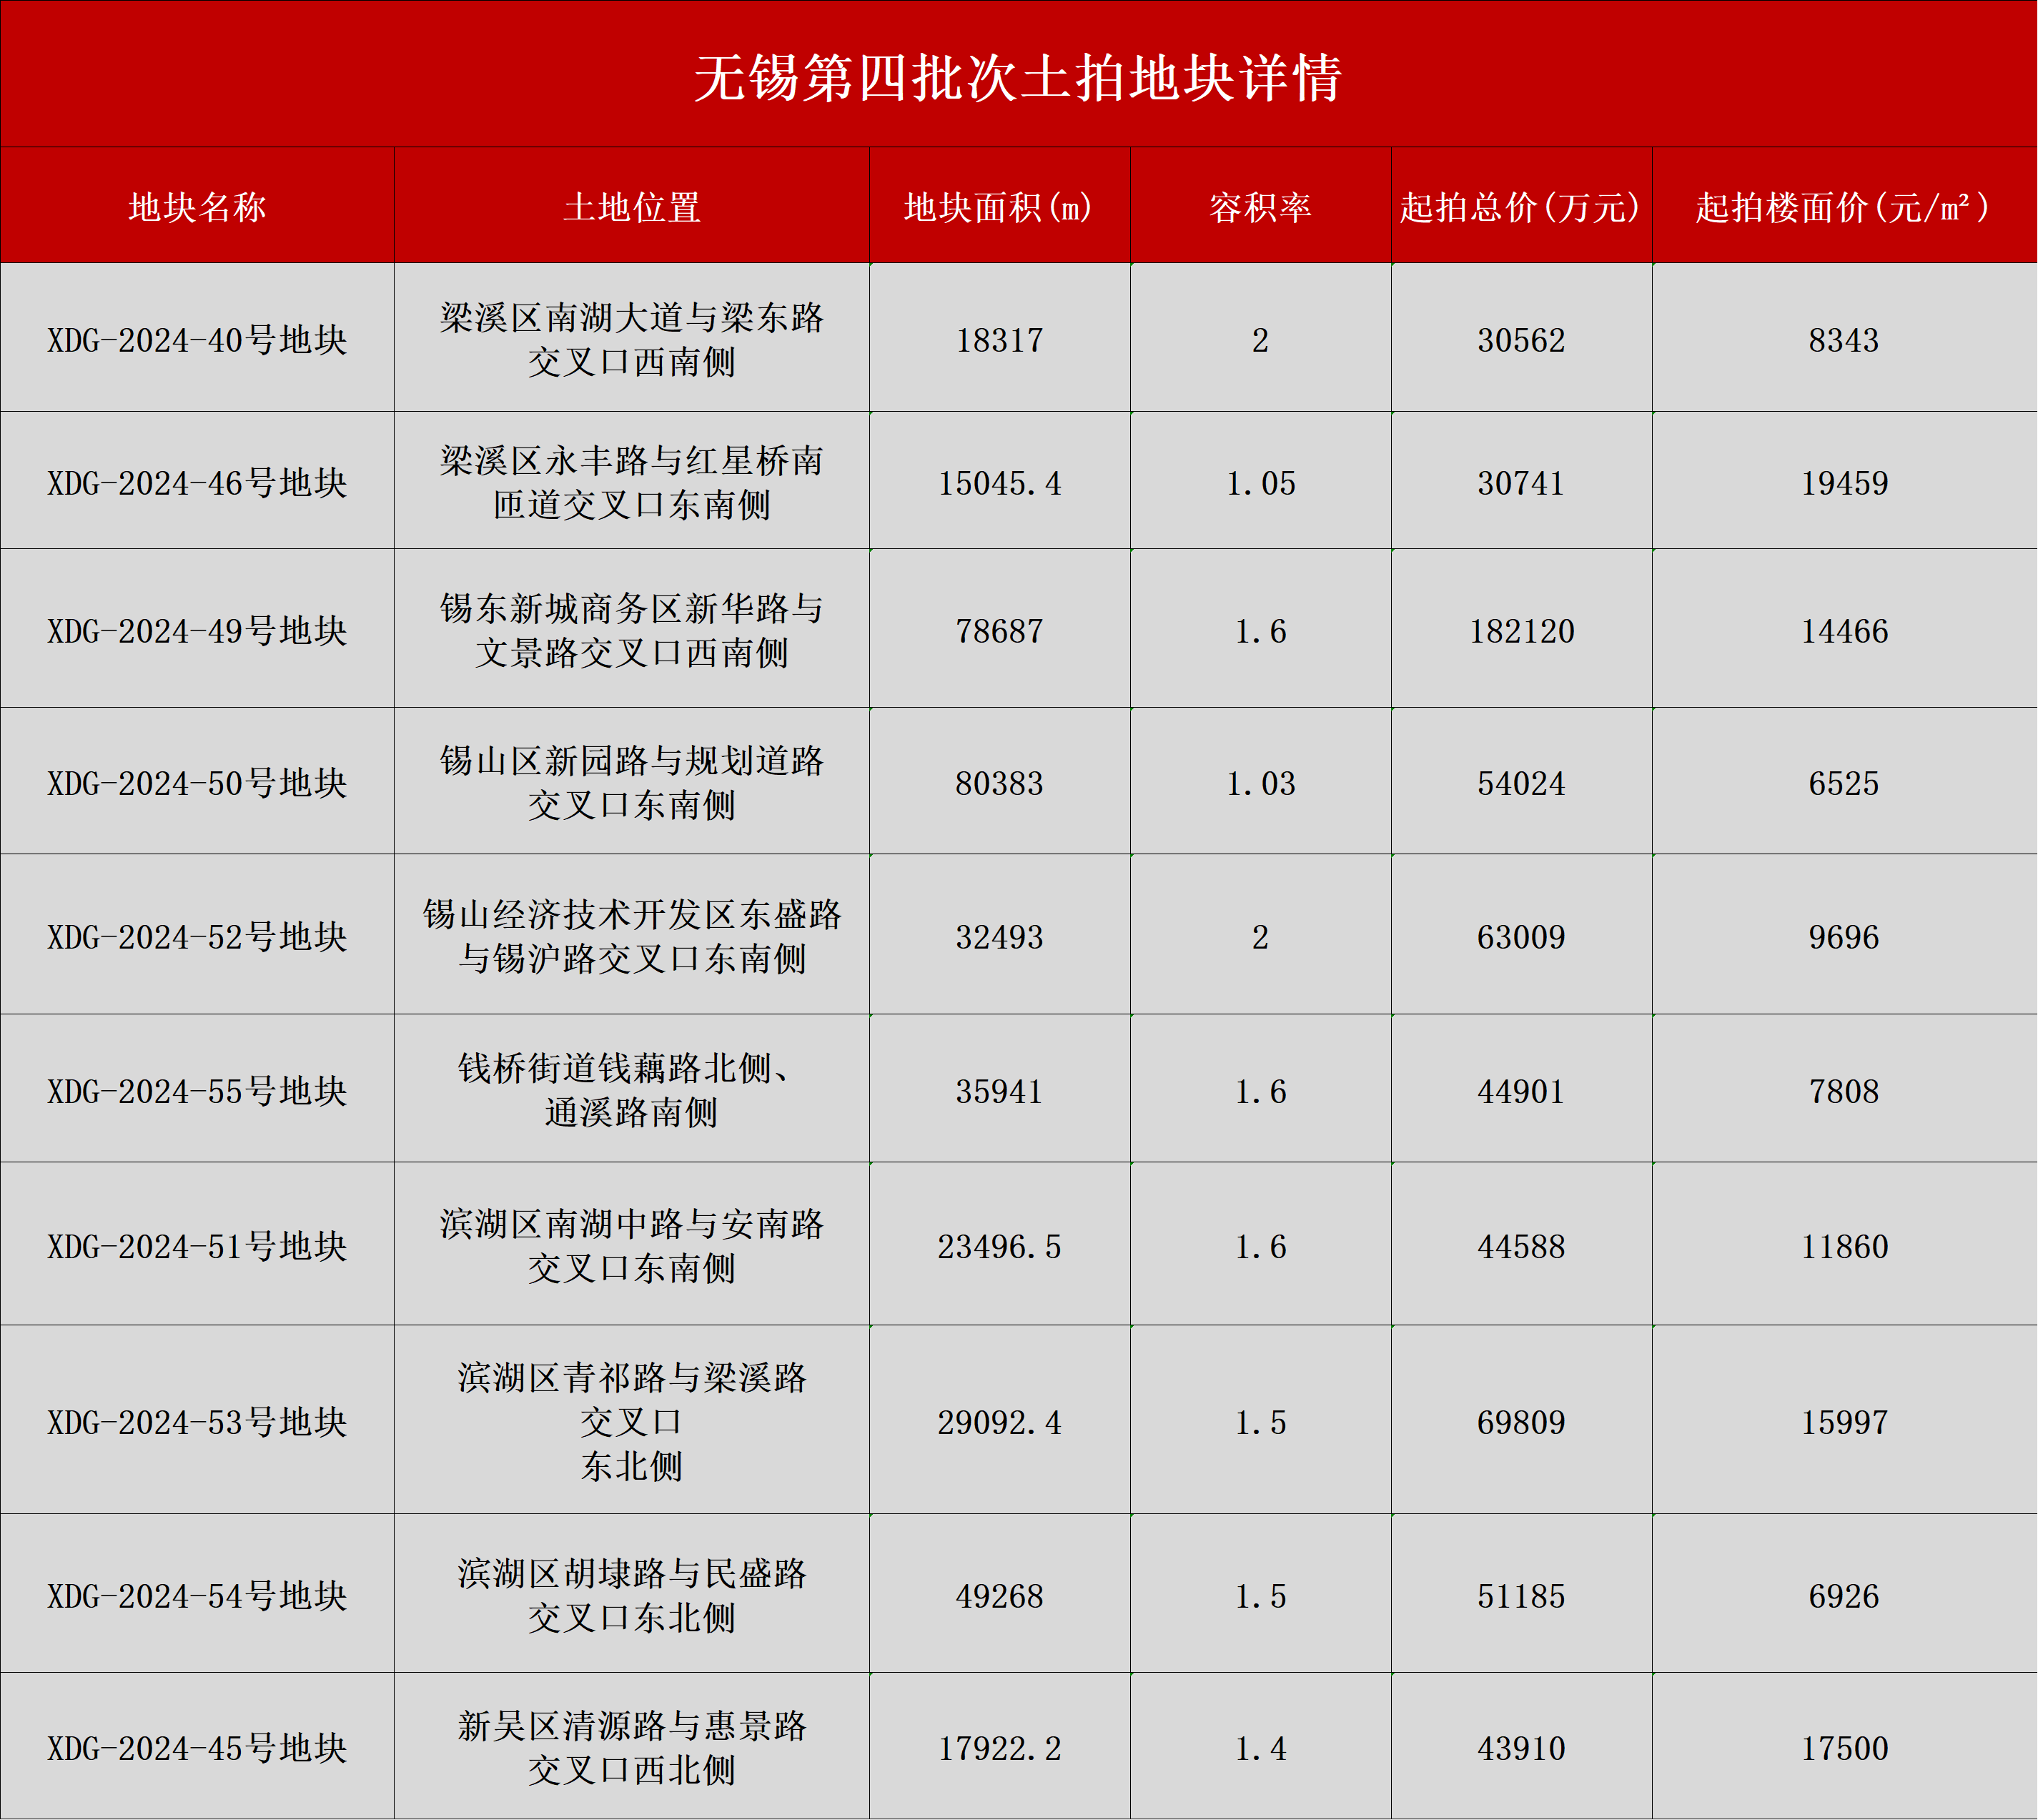The height and width of the screenshot is (1820, 2038).
Task: Click area value 35941
Action: click(x=1000, y=1092)
